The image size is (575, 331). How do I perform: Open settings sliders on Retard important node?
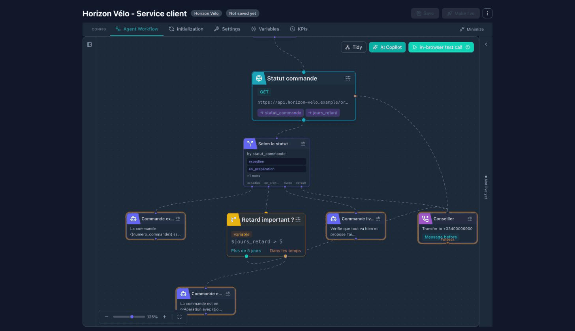coord(298,220)
